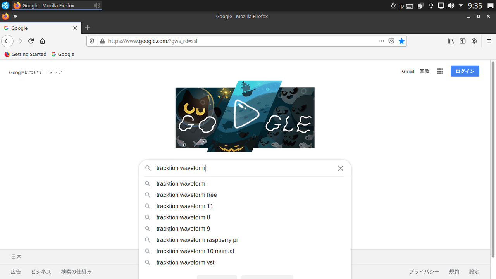Image resolution: width=496 pixels, height=279 pixels.
Task: Go to the browser home page
Action: (x=42, y=41)
